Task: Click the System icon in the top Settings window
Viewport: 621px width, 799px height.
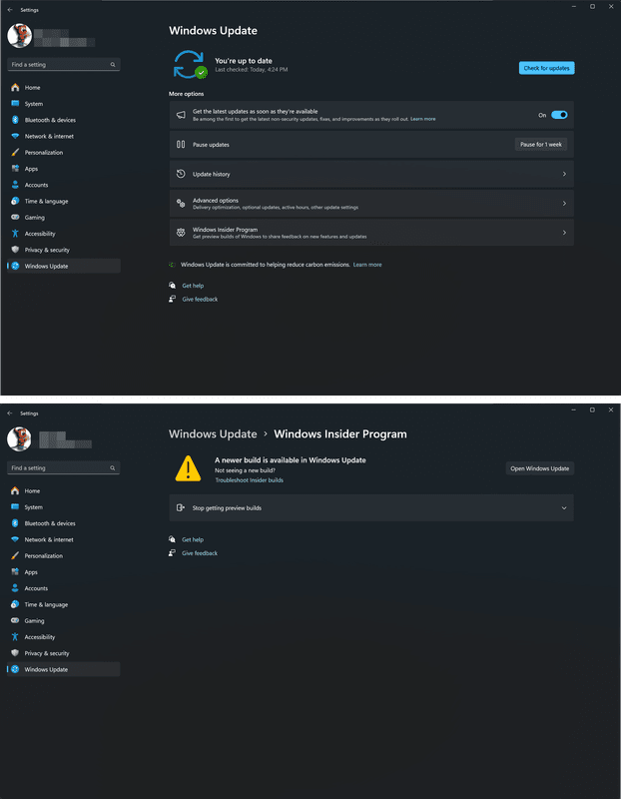Action: [x=15, y=104]
